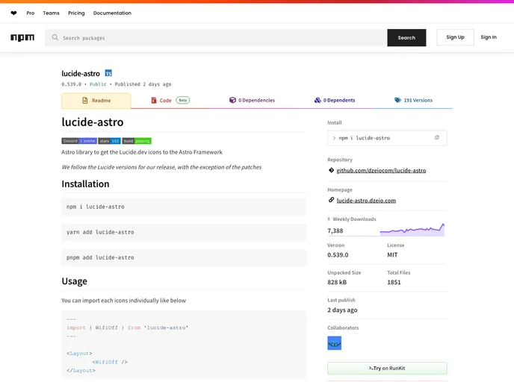Image resolution: width=514 pixels, height=382 pixels.
Task: Click the 7,388 weekly downloads value
Action: click(x=335, y=231)
